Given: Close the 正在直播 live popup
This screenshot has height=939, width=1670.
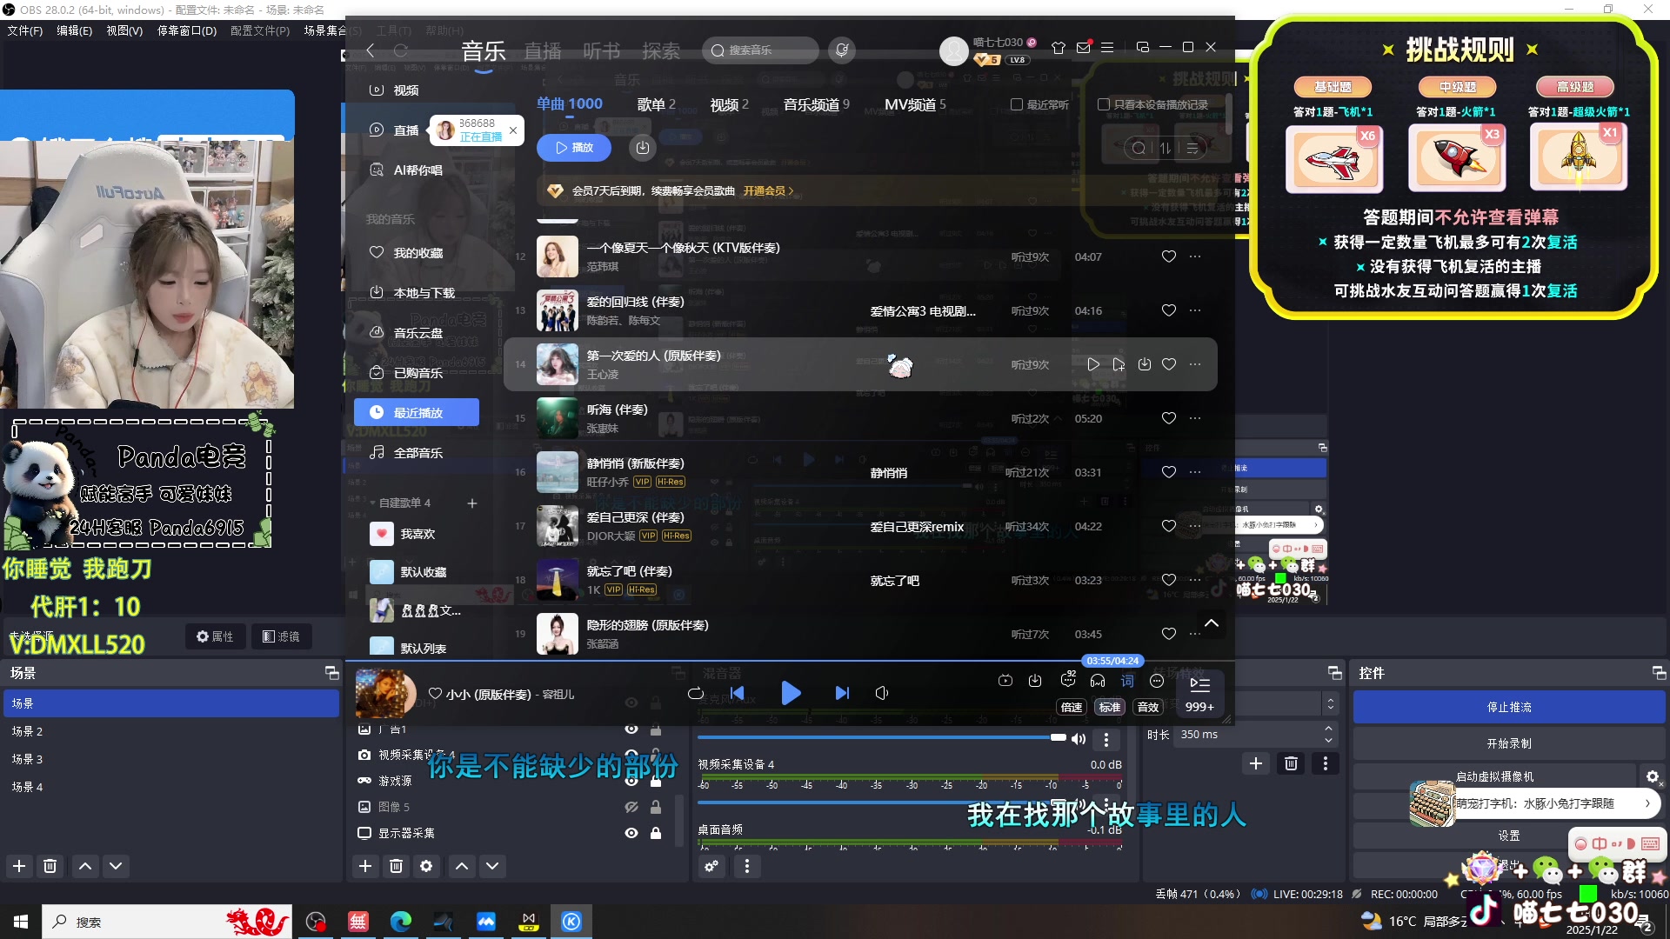Looking at the screenshot, I should 513,130.
